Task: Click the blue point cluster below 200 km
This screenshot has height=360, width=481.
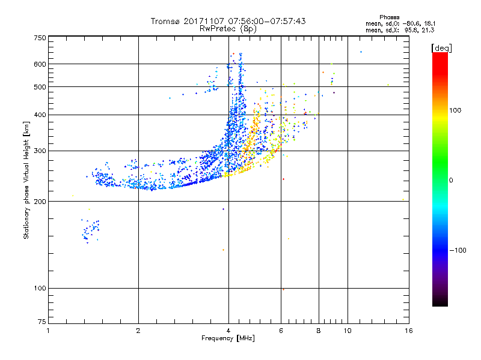Action: coord(91,230)
